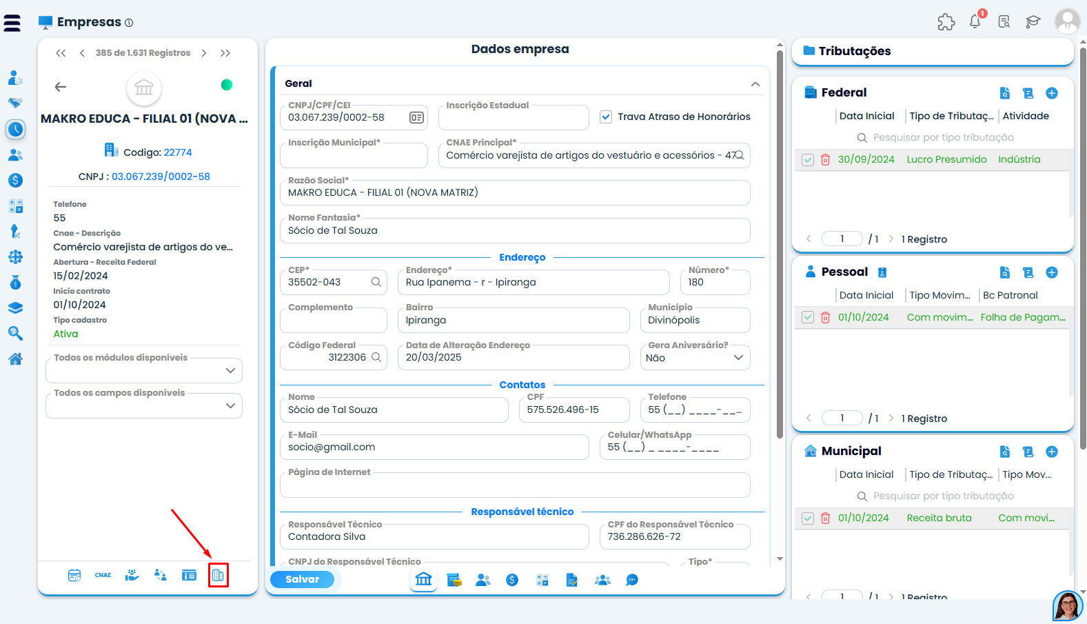Viewport: 1087px width, 624px height.
Task: Open the puzzle piece extensions icon
Action: pos(946,22)
